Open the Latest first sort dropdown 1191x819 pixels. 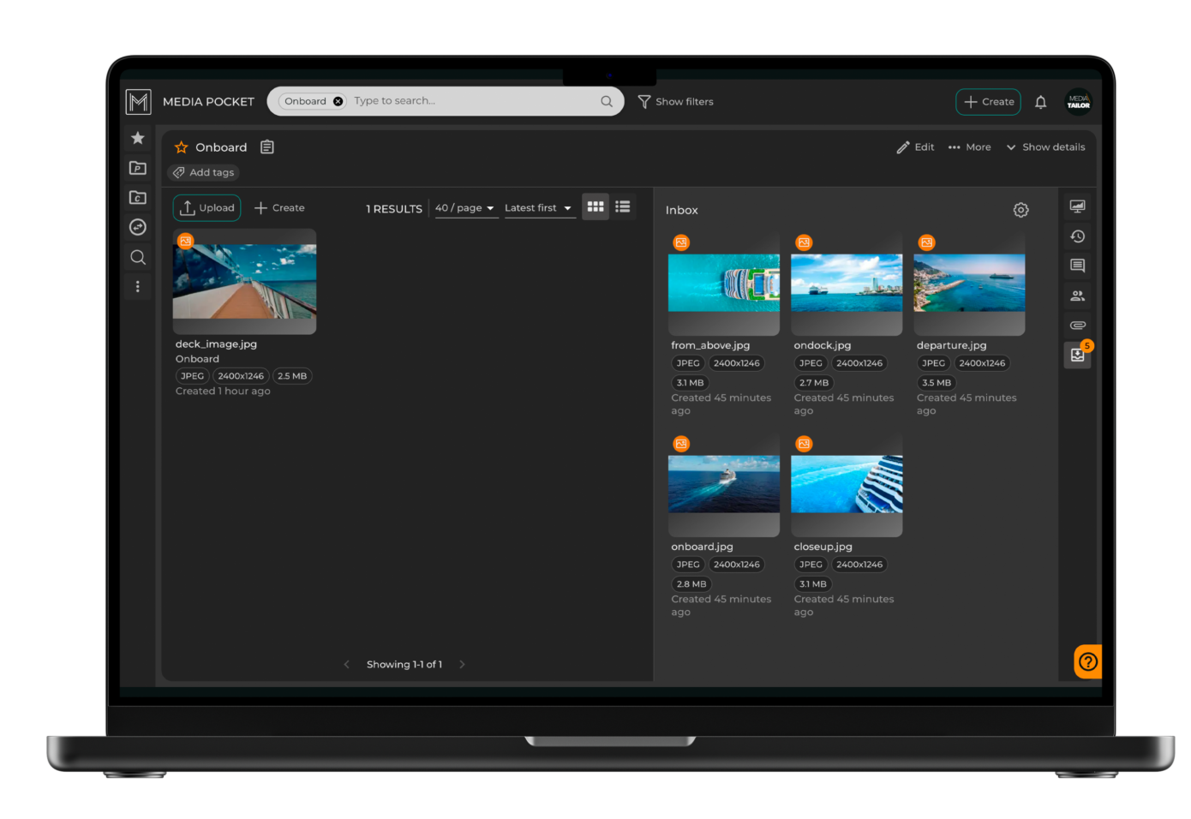point(539,207)
